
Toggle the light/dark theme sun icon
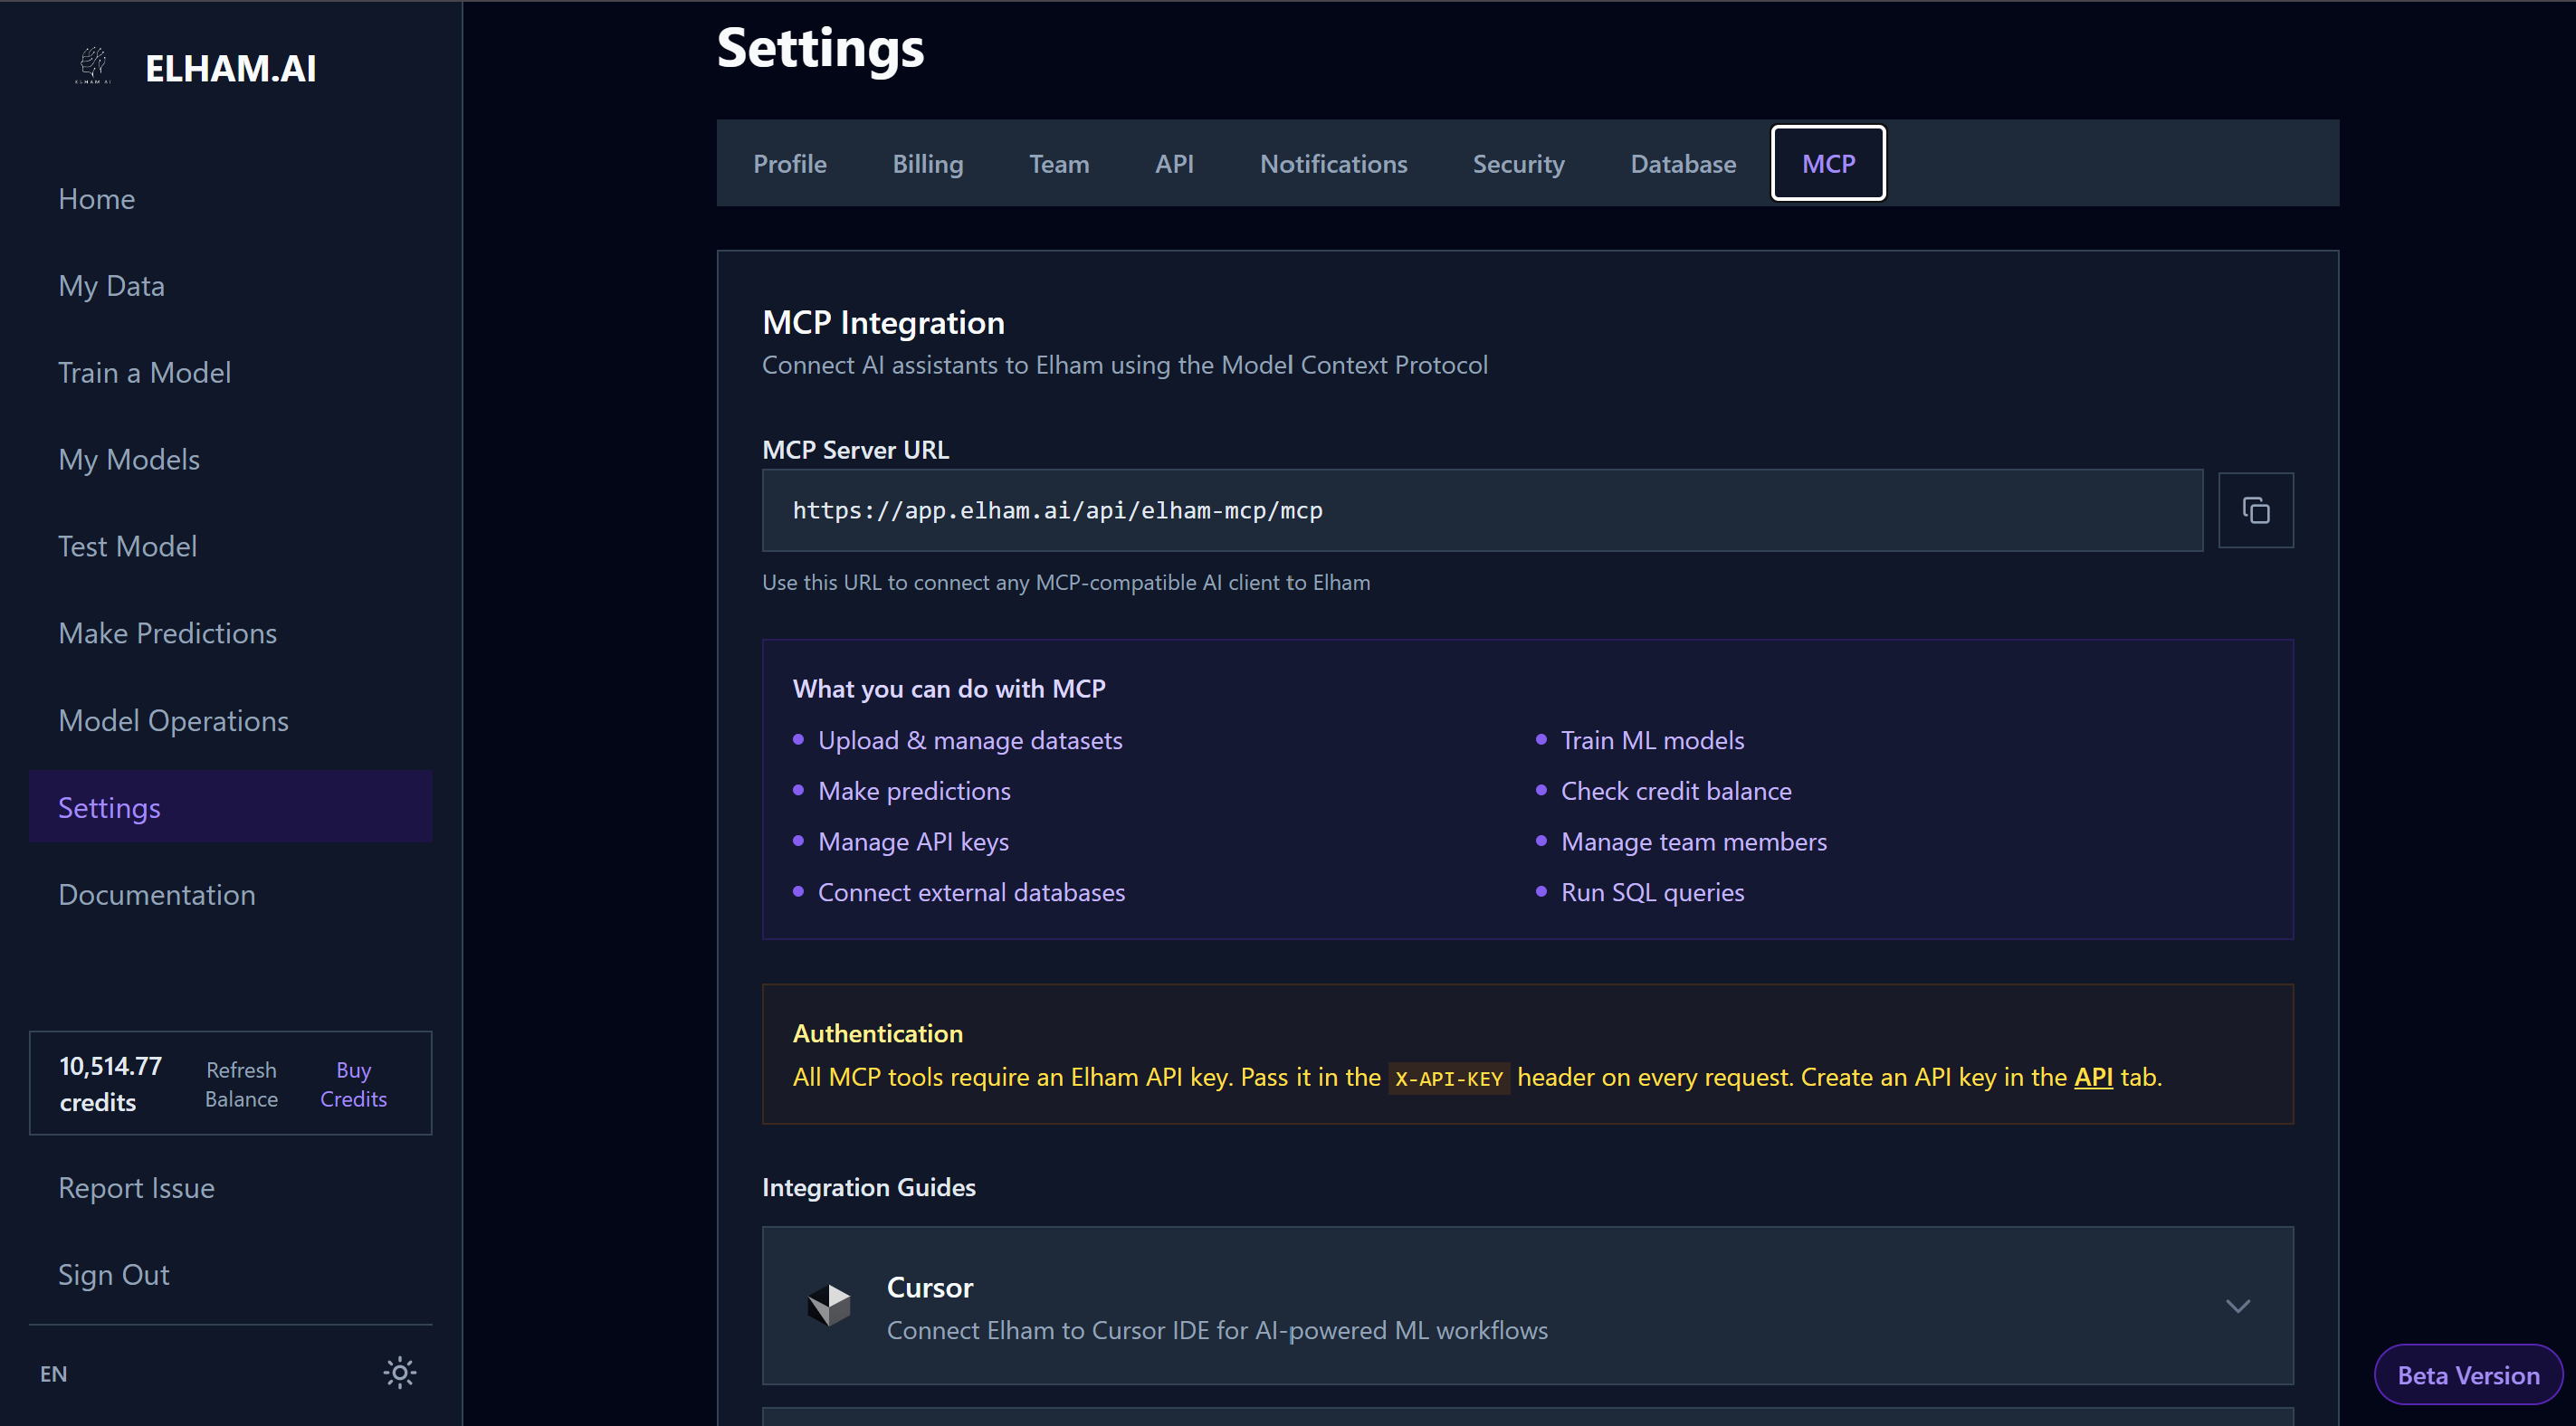[399, 1373]
